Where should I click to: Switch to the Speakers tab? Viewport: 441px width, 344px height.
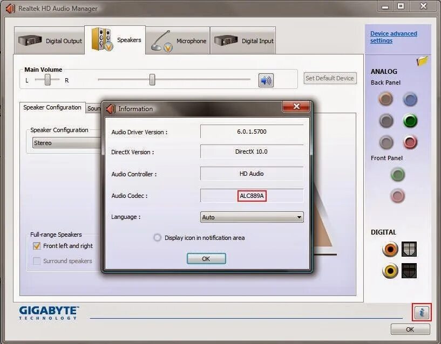click(x=115, y=40)
